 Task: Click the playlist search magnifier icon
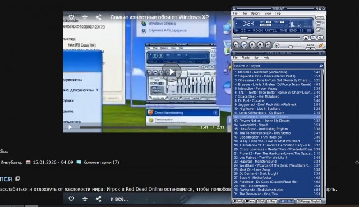[321, 66]
